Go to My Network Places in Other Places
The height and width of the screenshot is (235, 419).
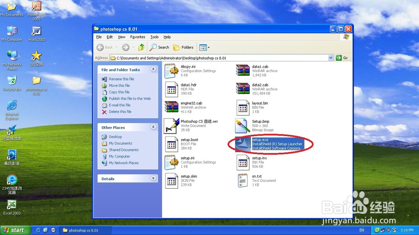click(124, 163)
